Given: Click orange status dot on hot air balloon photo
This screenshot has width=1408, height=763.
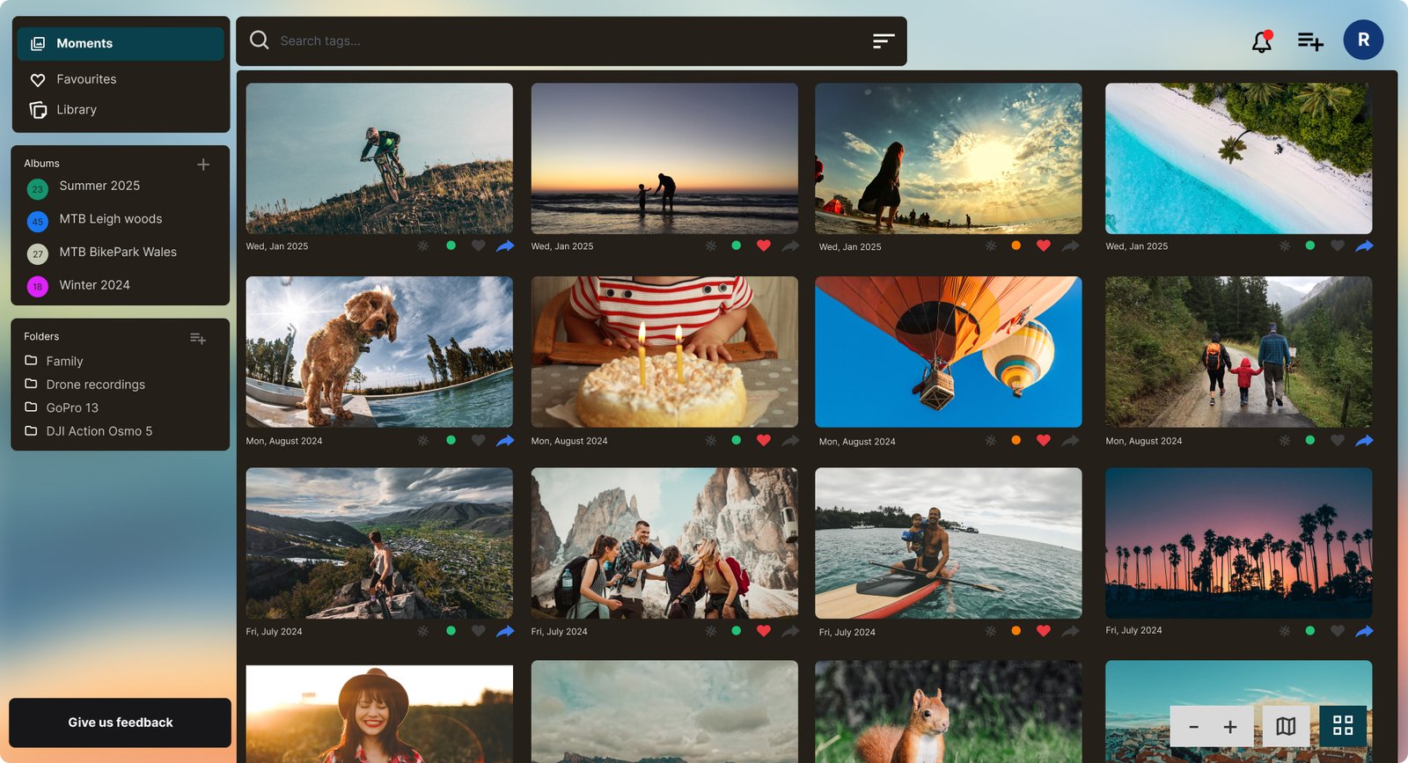Looking at the screenshot, I should click(x=1016, y=440).
